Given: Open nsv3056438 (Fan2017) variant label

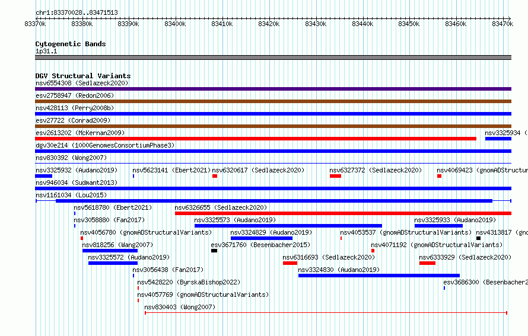Looking at the screenshot, I should (168, 270).
